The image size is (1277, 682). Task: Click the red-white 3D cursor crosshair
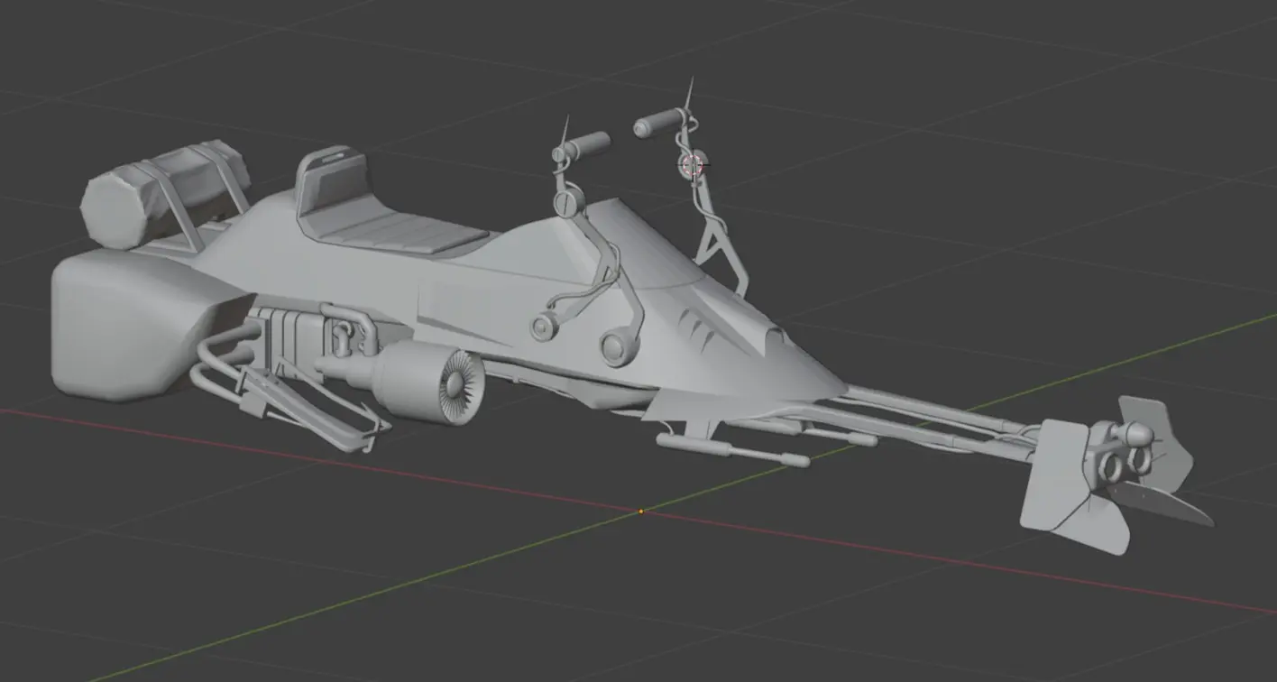(693, 165)
